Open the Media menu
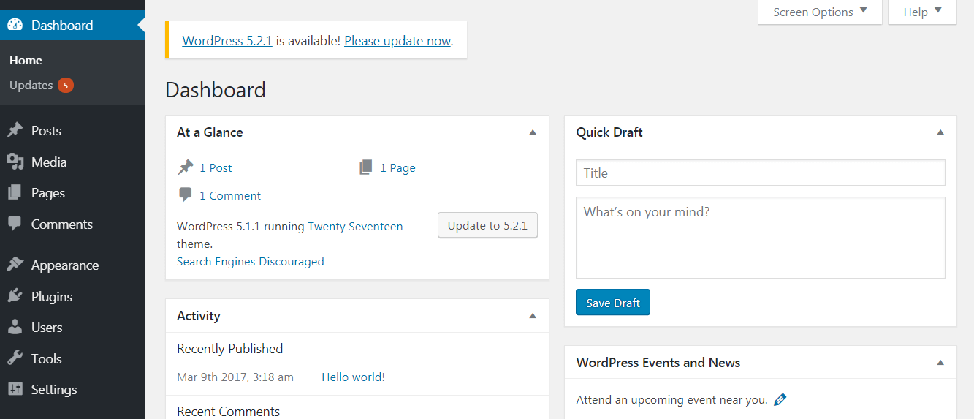 coord(72,162)
